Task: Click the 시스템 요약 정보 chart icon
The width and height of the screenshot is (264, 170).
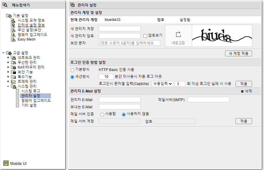Action: click(x=13, y=21)
